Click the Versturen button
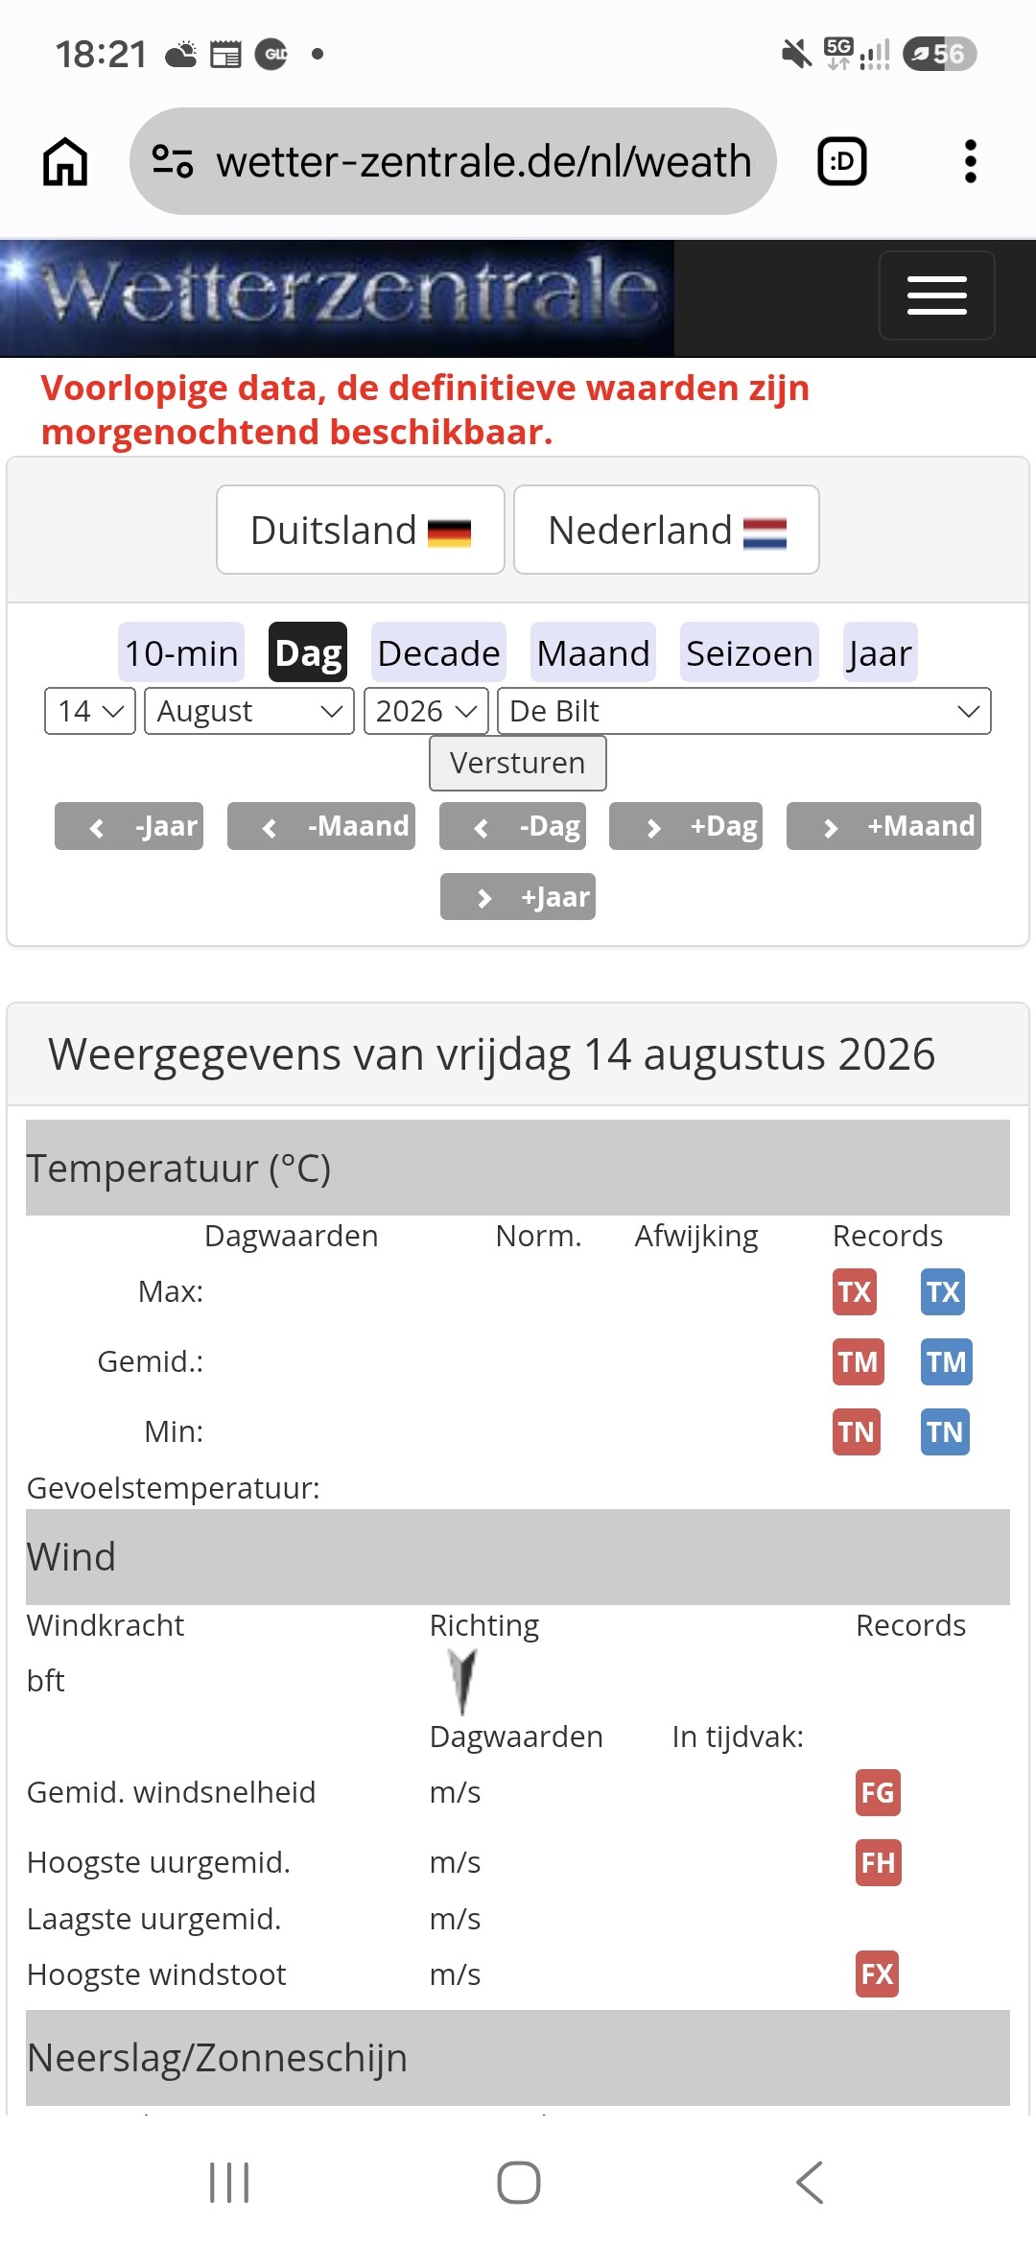The height and width of the screenshot is (2245, 1036). click(518, 763)
